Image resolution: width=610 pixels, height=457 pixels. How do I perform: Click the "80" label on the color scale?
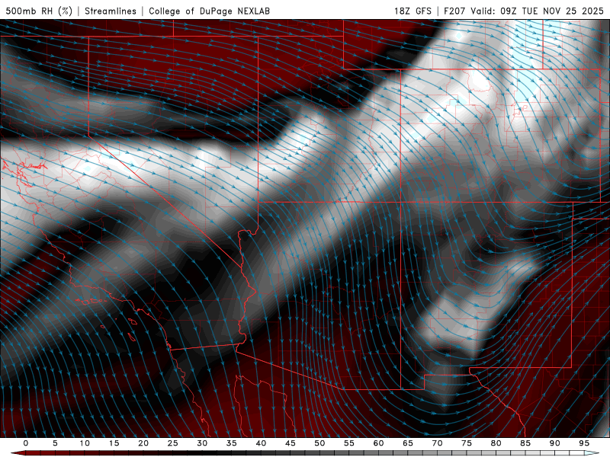pos(496,443)
